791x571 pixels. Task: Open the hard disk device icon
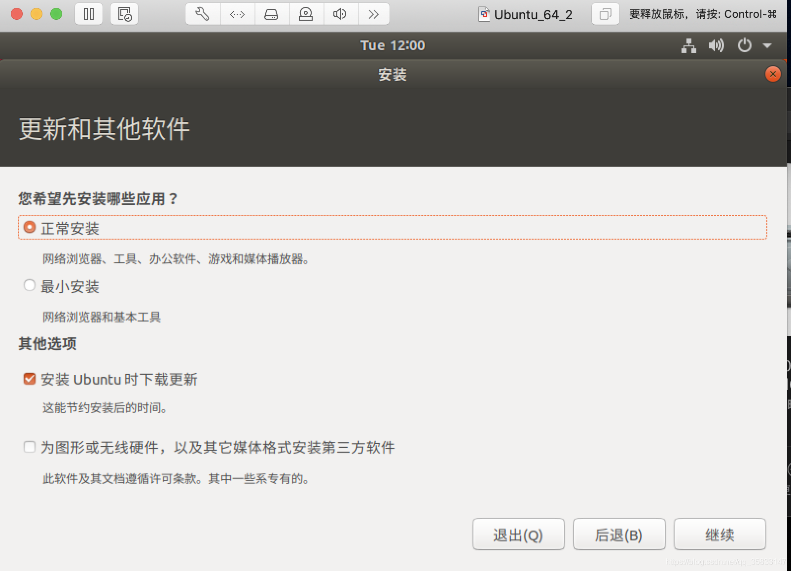[271, 14]
